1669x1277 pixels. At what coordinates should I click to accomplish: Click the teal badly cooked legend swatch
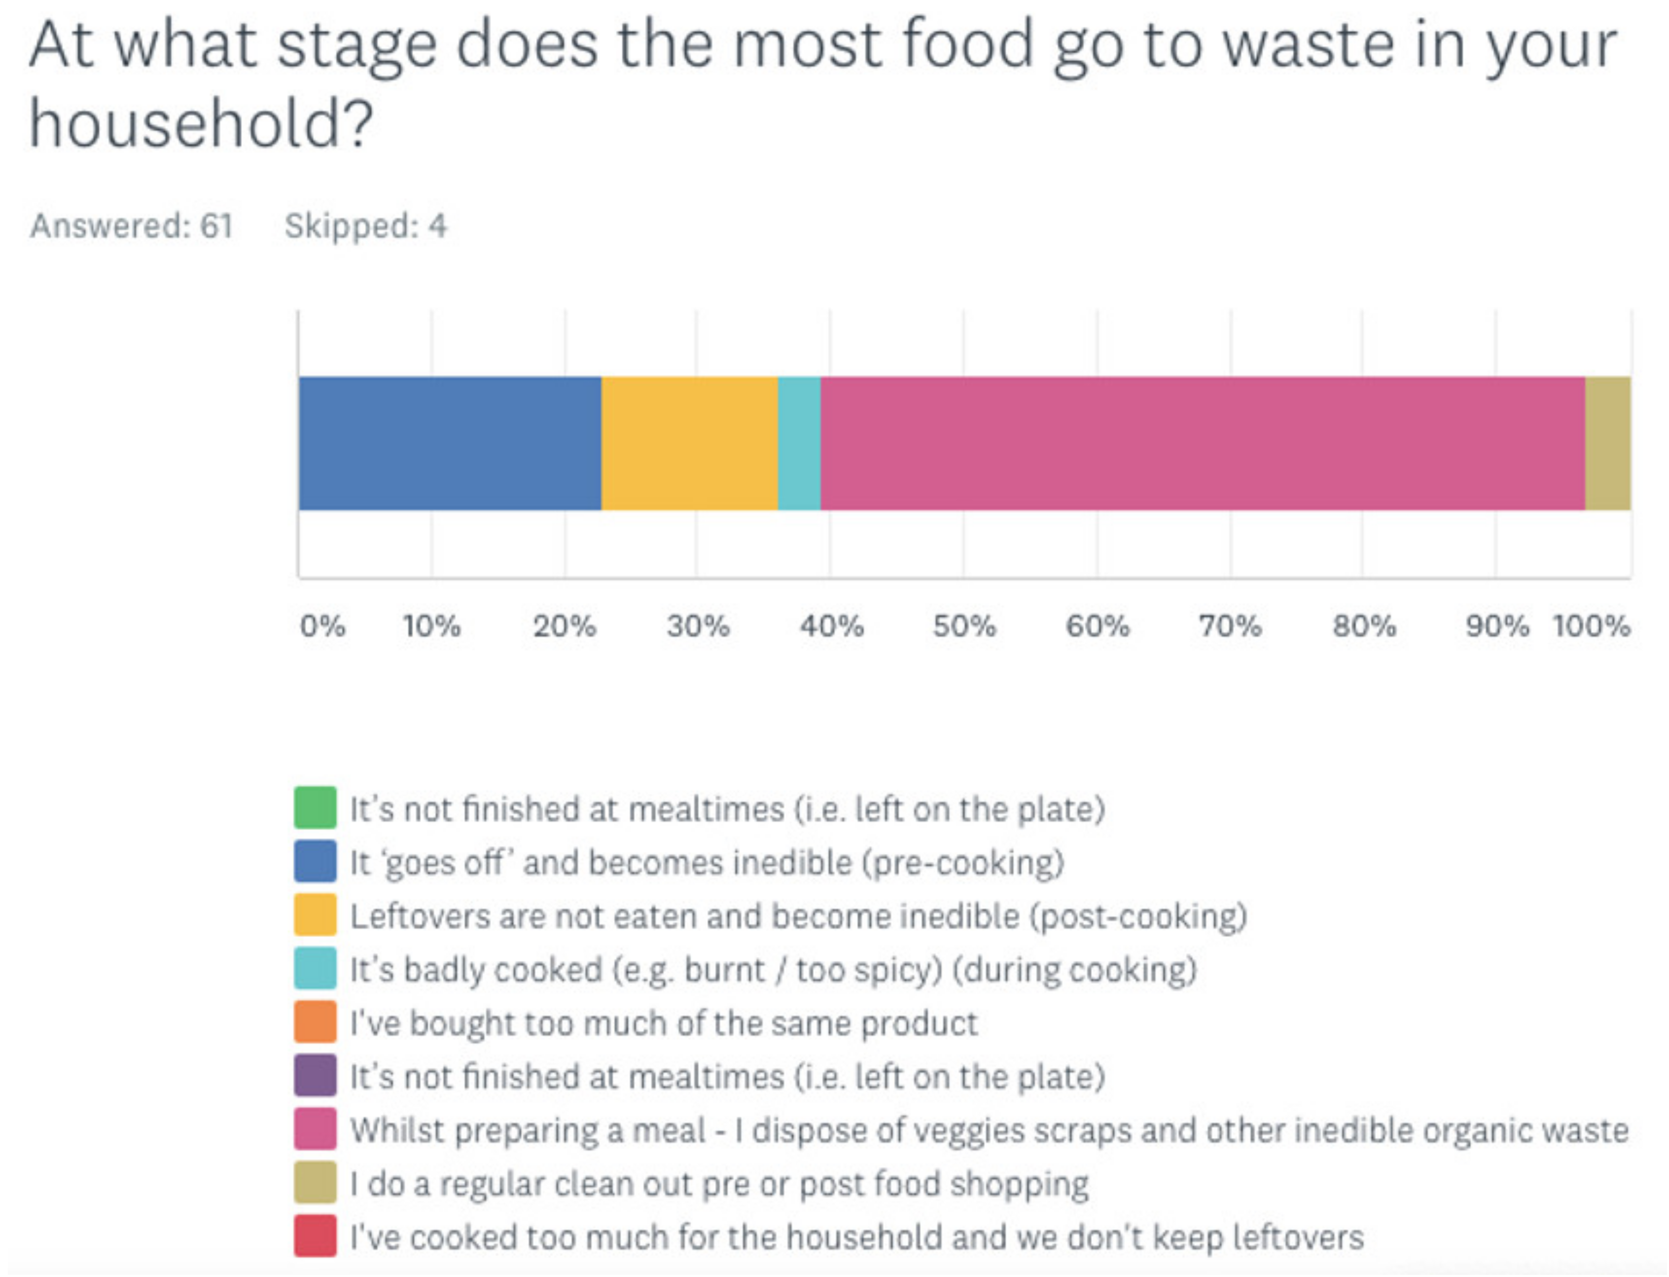(316, 969)
